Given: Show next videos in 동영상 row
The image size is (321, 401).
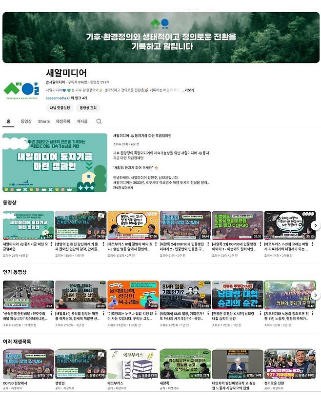Looking at the screenshot, I should tap(316, 225).
